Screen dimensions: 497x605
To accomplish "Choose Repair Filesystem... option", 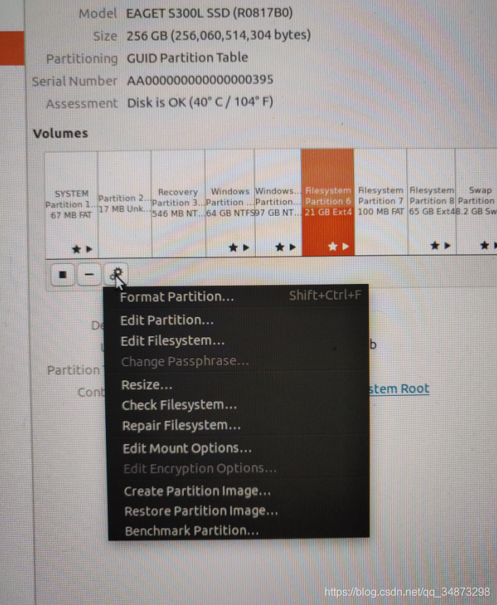I will coord(239,426).
